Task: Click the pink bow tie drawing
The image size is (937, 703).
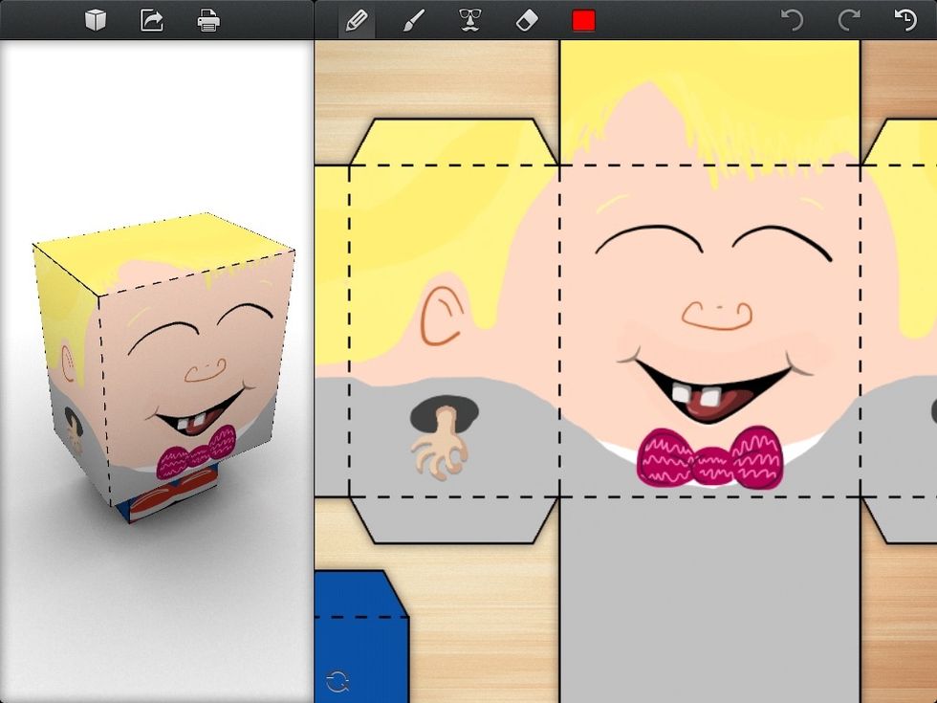Action: pyautogui.click(x=712, y=457)
